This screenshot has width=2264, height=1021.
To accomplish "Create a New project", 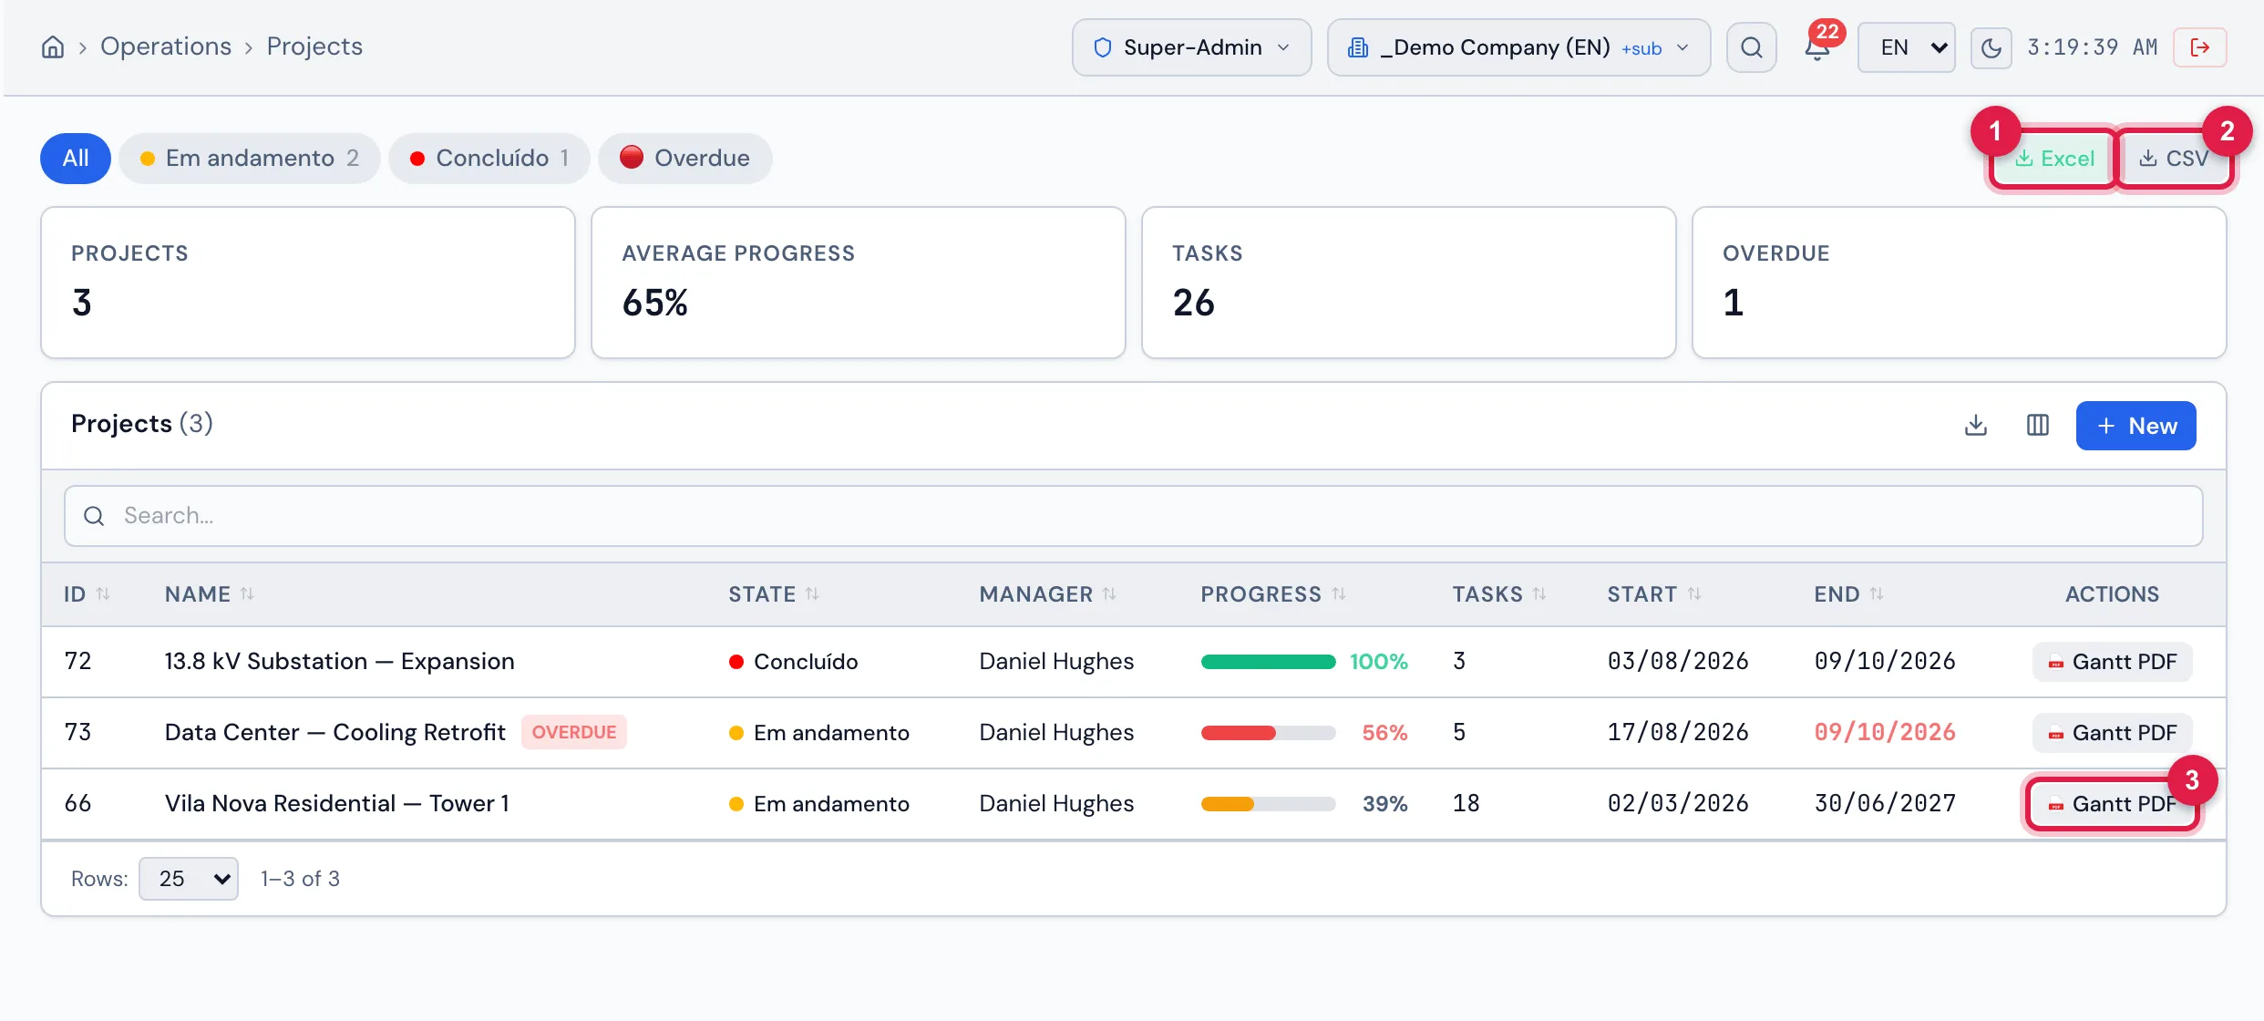I will click(2135, 426).
